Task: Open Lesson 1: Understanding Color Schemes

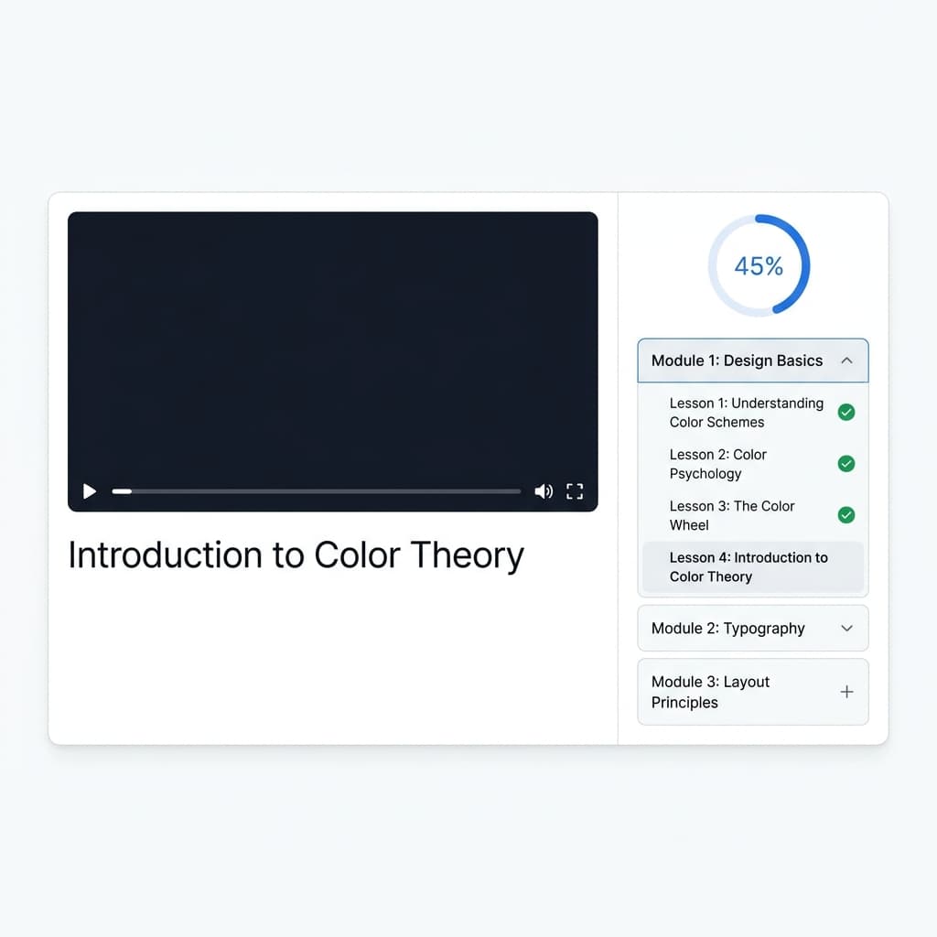Action: pos(753,413)
